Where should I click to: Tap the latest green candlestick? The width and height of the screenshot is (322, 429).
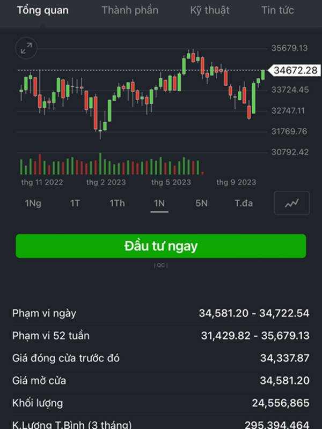pos(263,75)
